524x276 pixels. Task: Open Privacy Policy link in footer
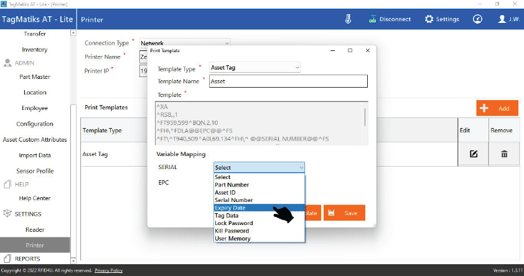(x=108, y=270)
